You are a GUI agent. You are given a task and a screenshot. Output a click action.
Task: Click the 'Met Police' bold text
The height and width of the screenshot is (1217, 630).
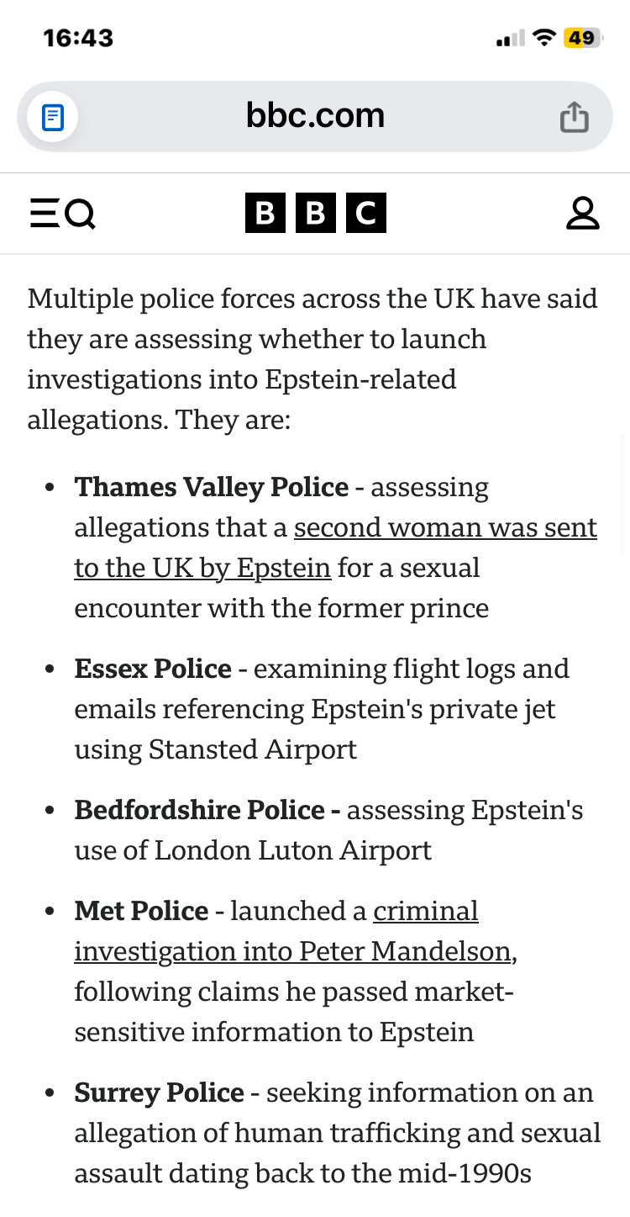[141, 911]
